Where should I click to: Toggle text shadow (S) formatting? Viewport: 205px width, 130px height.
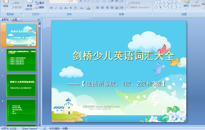pos(71,8)
